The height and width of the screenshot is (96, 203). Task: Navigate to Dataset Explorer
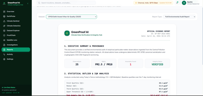(16, 31)
